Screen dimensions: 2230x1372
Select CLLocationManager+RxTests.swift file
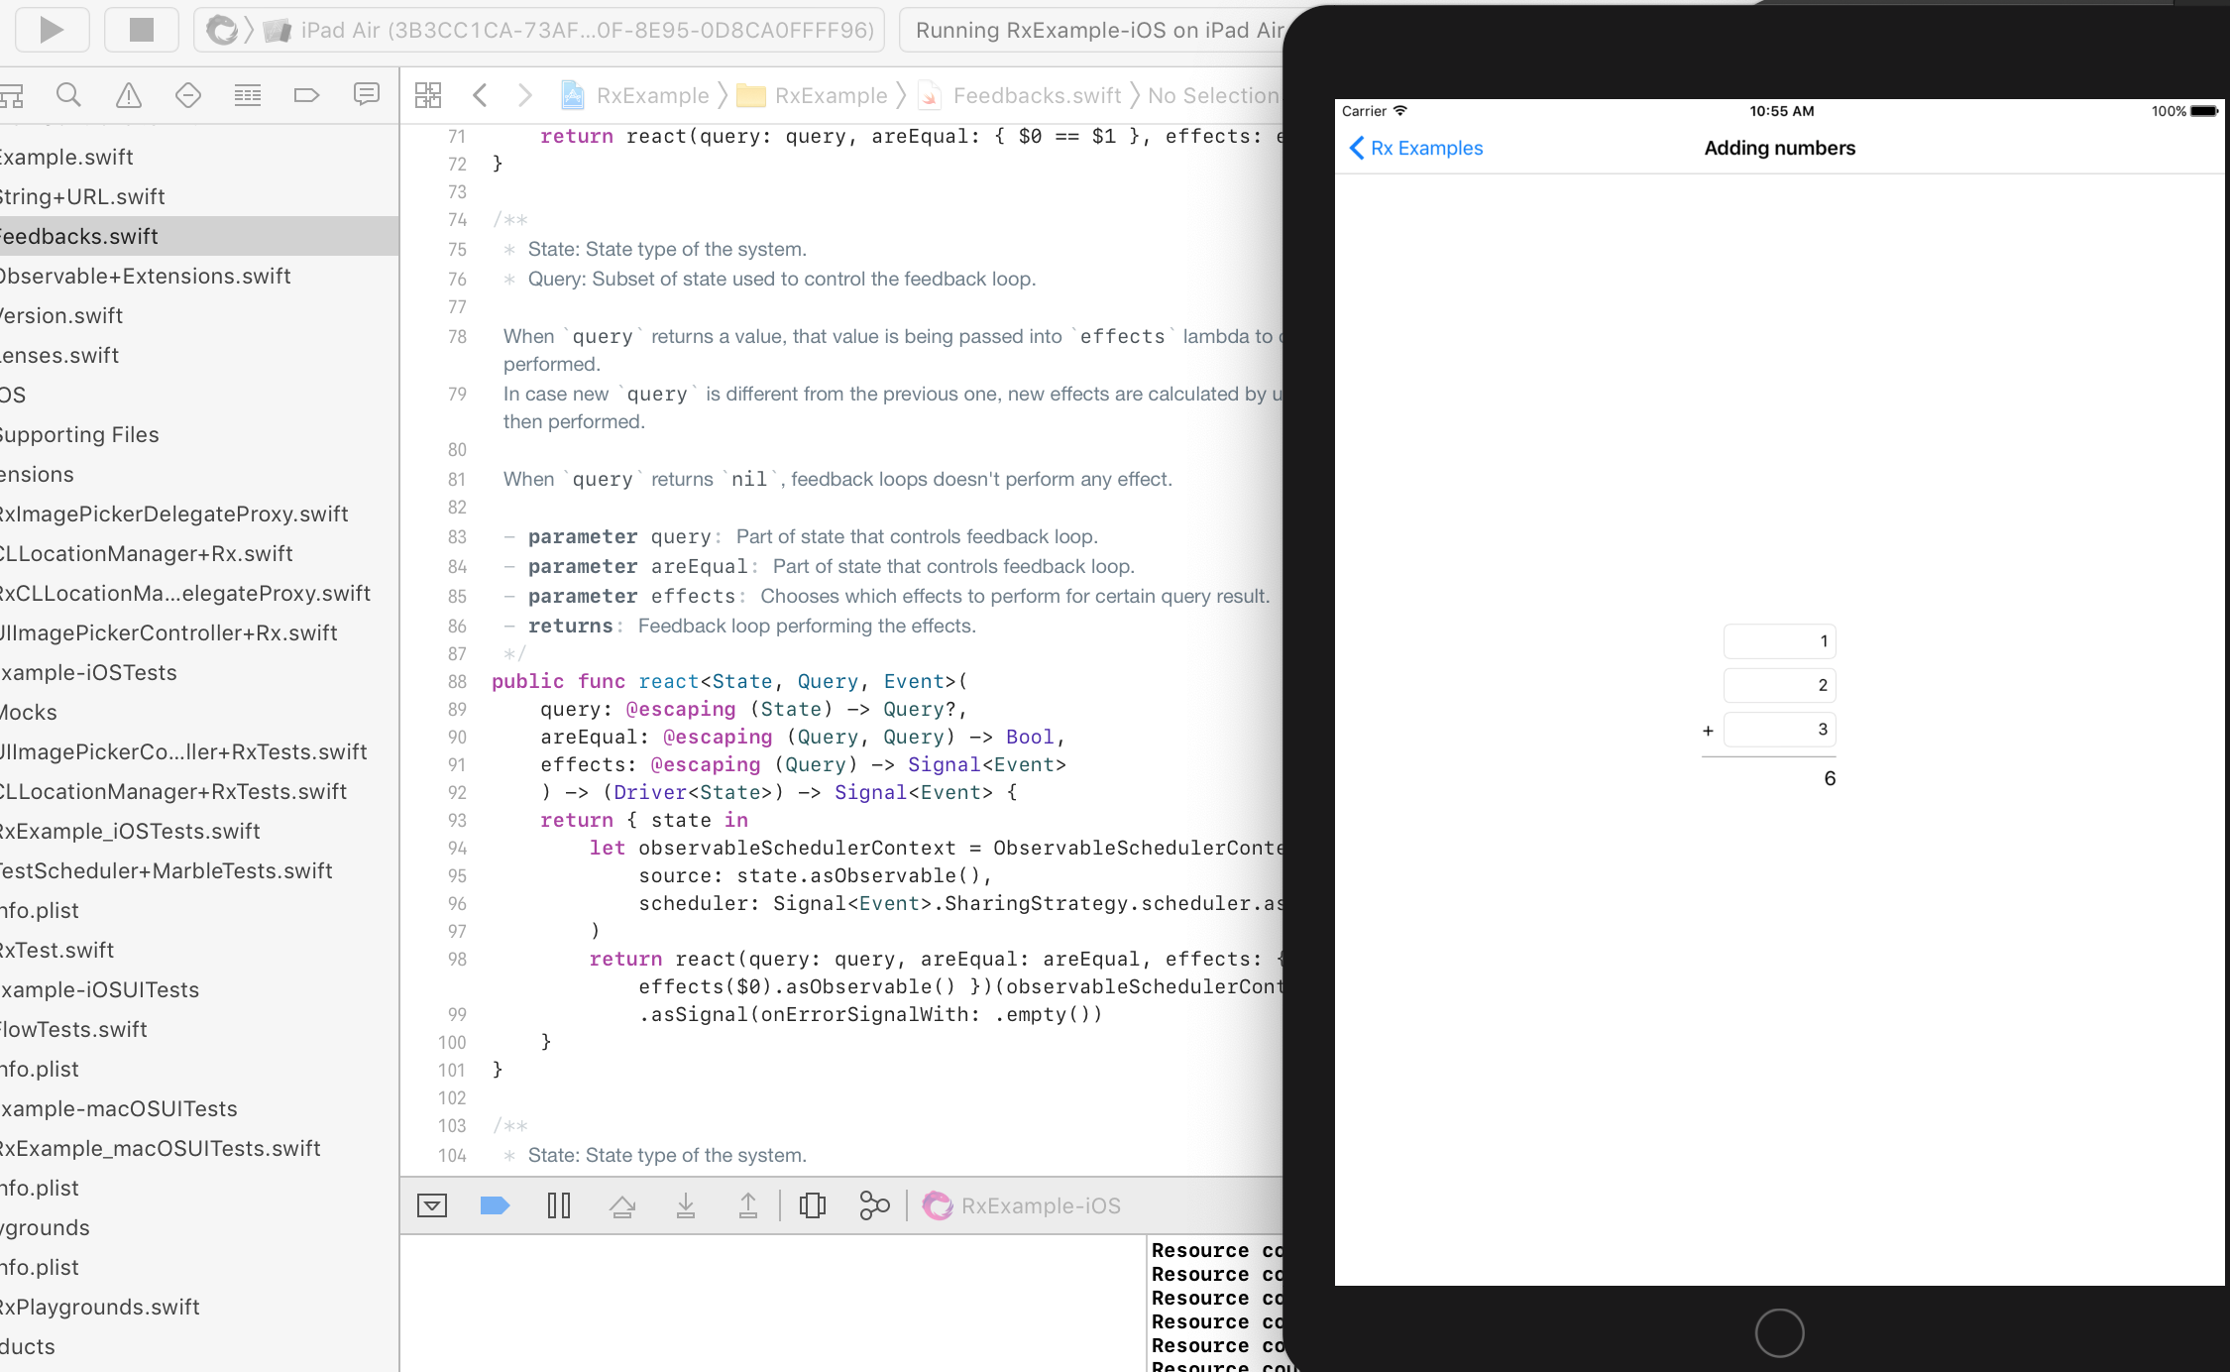click(x=173, y=791)
